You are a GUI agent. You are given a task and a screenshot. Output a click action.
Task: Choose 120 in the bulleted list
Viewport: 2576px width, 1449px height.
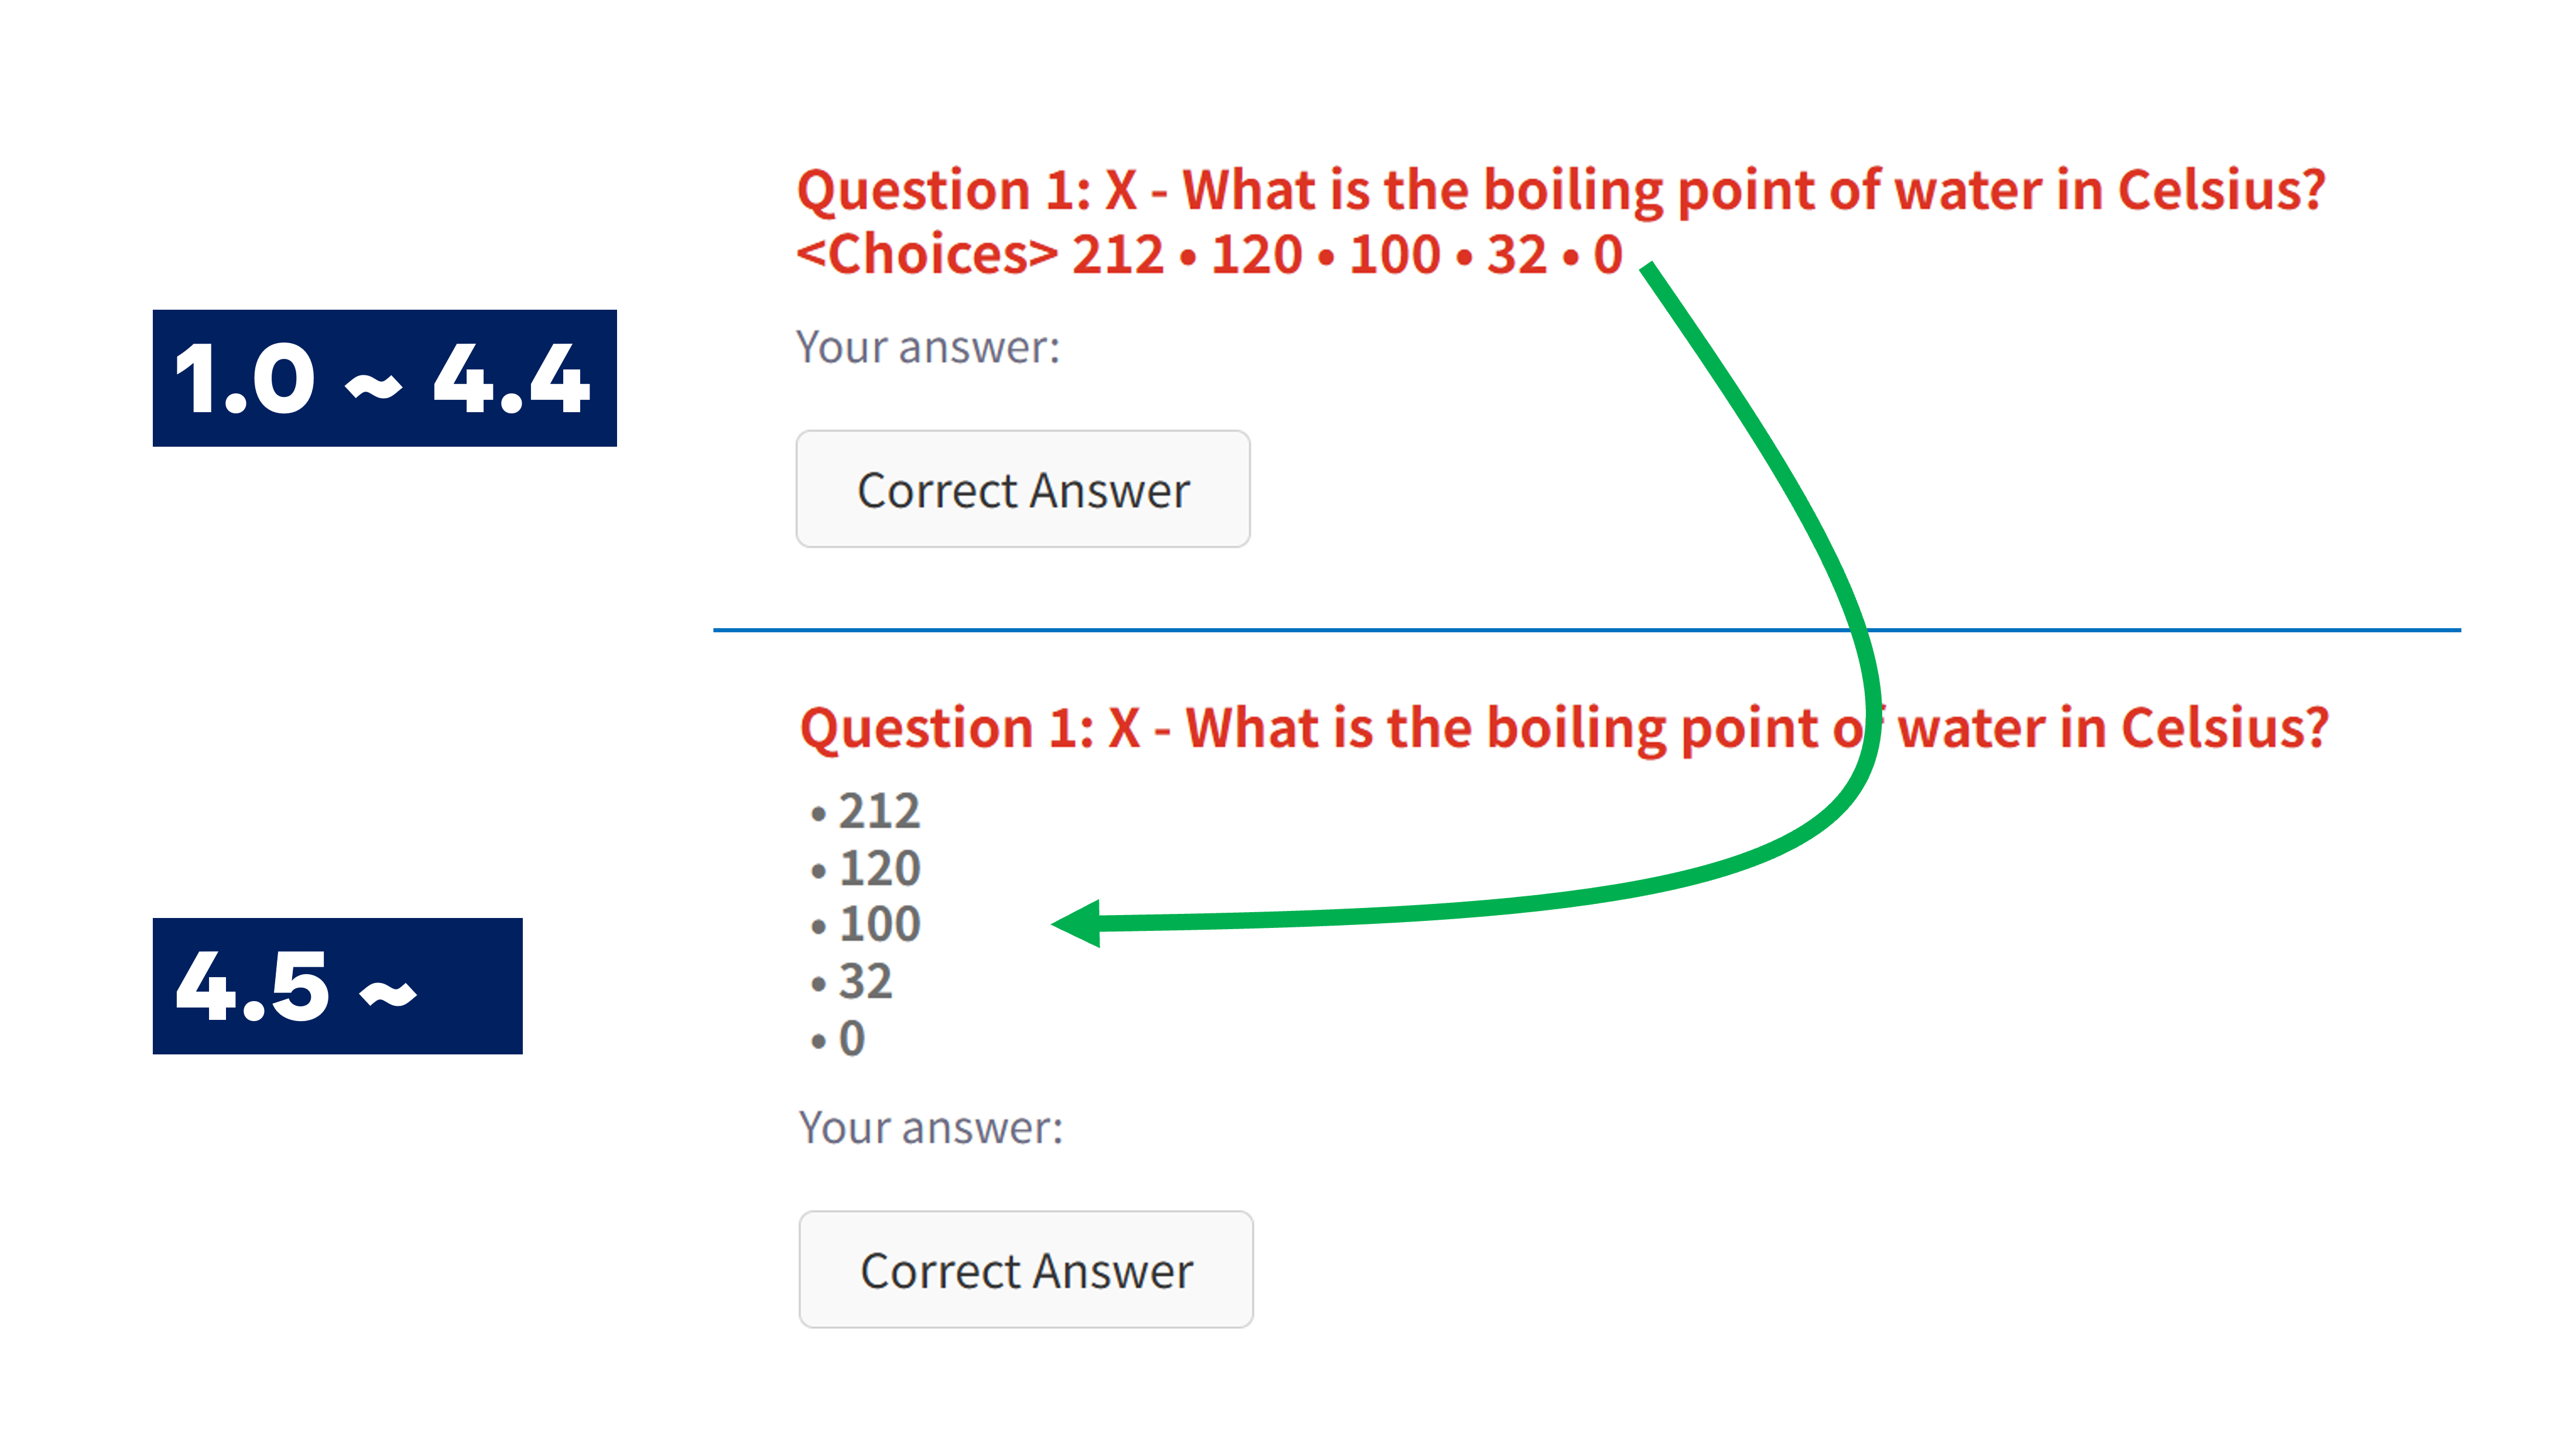coord(879,868)
